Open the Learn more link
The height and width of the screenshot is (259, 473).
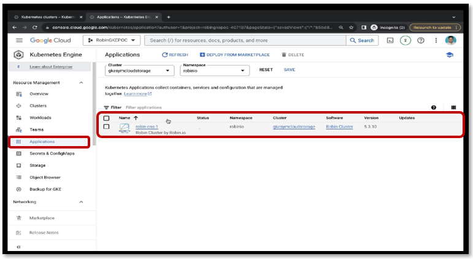137,94
